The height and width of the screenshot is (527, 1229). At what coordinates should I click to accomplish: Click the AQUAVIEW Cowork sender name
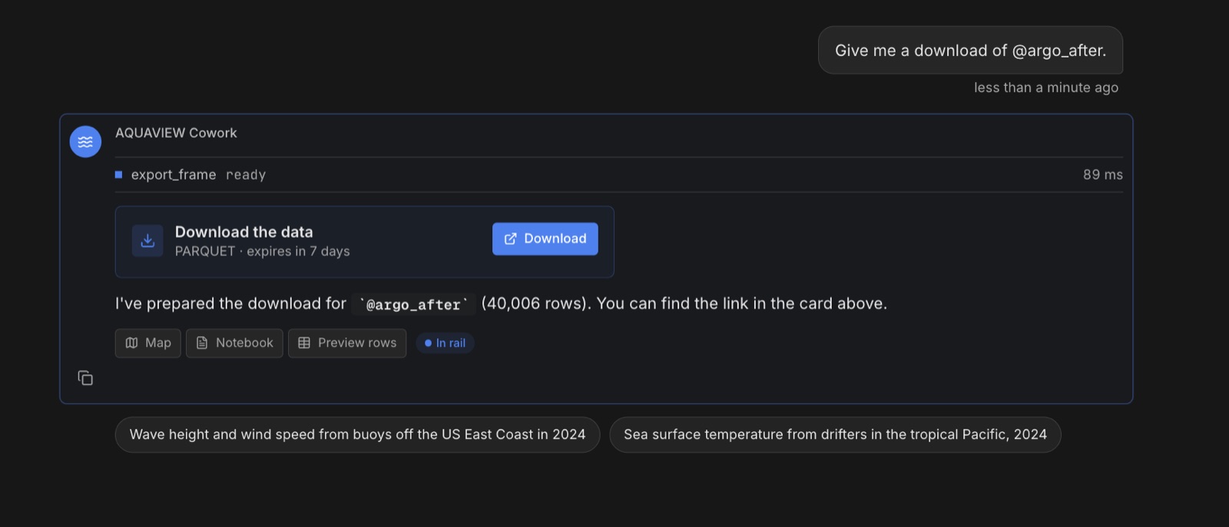[x=176, y=133]
